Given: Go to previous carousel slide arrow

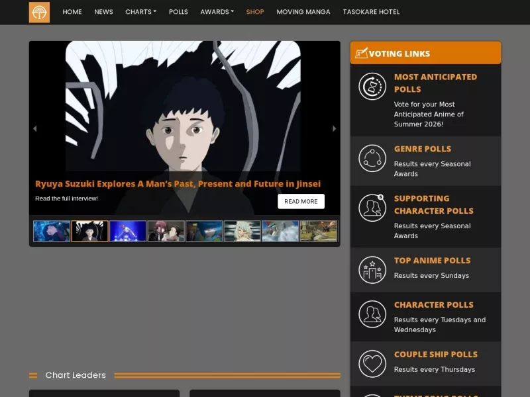Looking at the screenshot, I should [35, 128].
